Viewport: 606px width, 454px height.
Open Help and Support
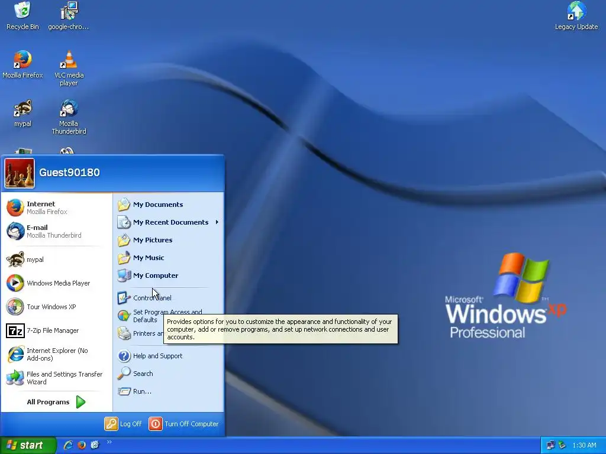pyautogui.click(x=168, y=355)
